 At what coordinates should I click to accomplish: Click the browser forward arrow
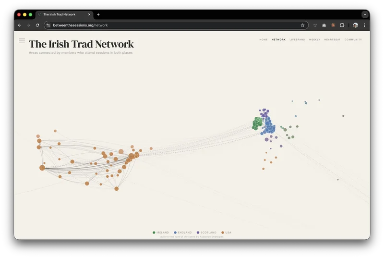click(x=28, y=25)
